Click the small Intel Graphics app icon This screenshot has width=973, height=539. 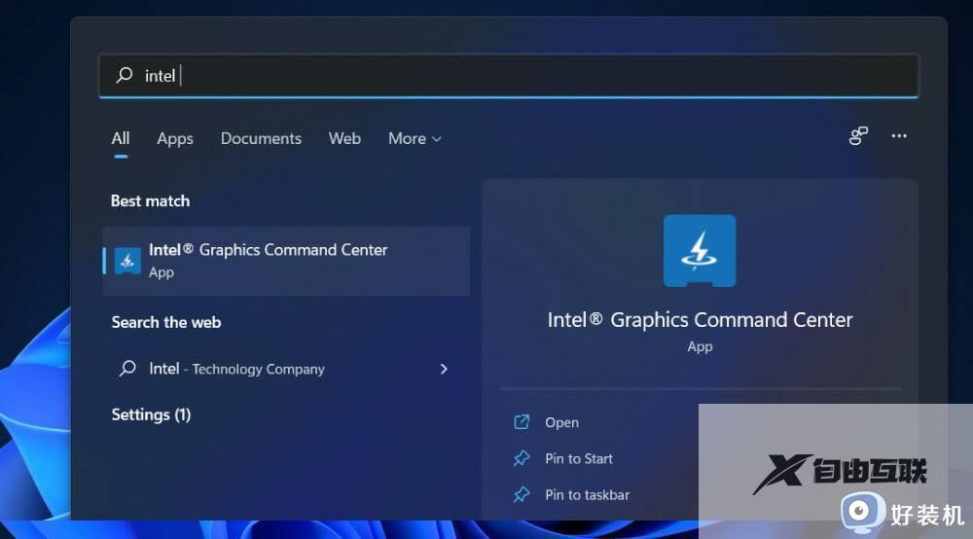pyautogui.click(x=127, y=261)
